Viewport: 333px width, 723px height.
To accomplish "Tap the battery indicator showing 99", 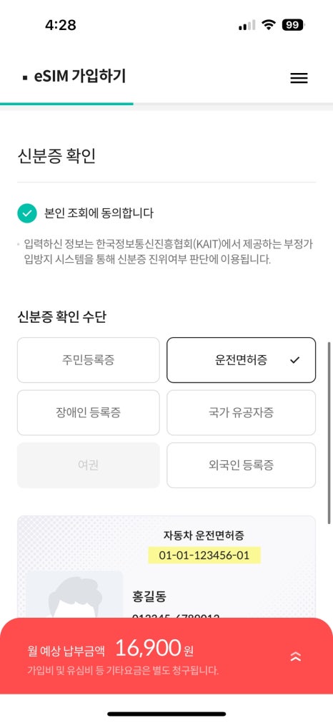I will point(293,25).
